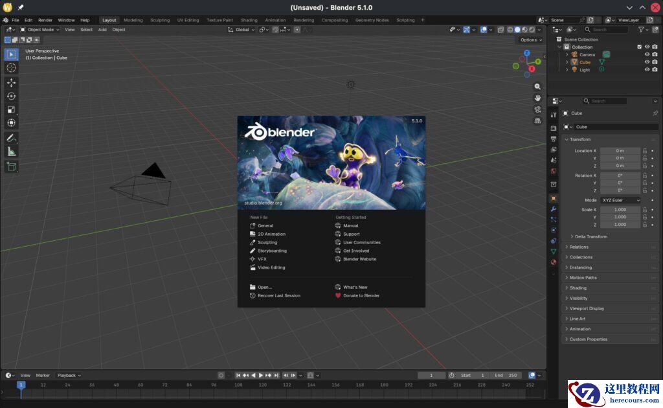Switch to the Shading workspace tab

[x=249, y=19]
